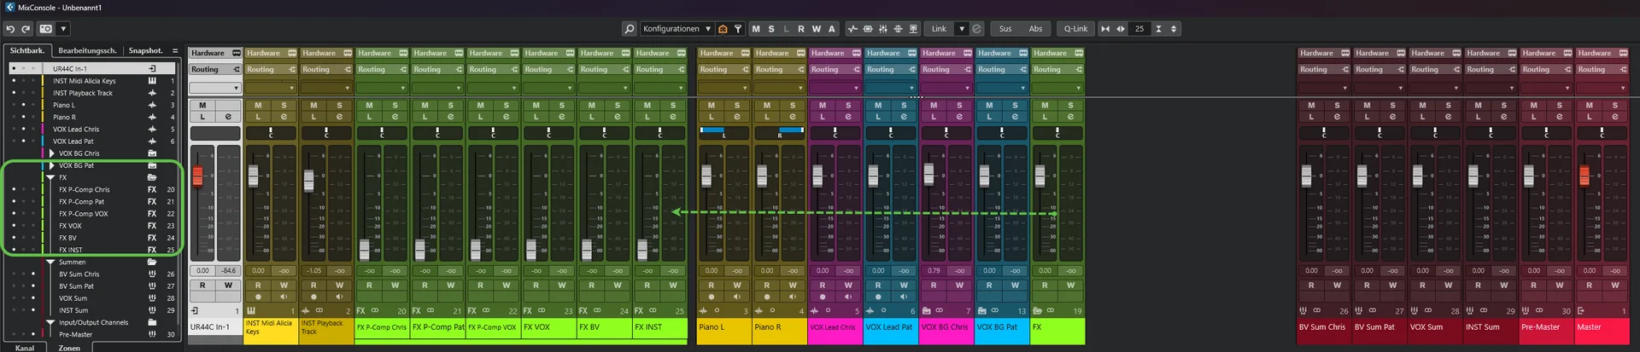The height and width of the screenshot is (352, 1640).
Task: Switch to the Snapshot. tab
Action: (146, 50)
